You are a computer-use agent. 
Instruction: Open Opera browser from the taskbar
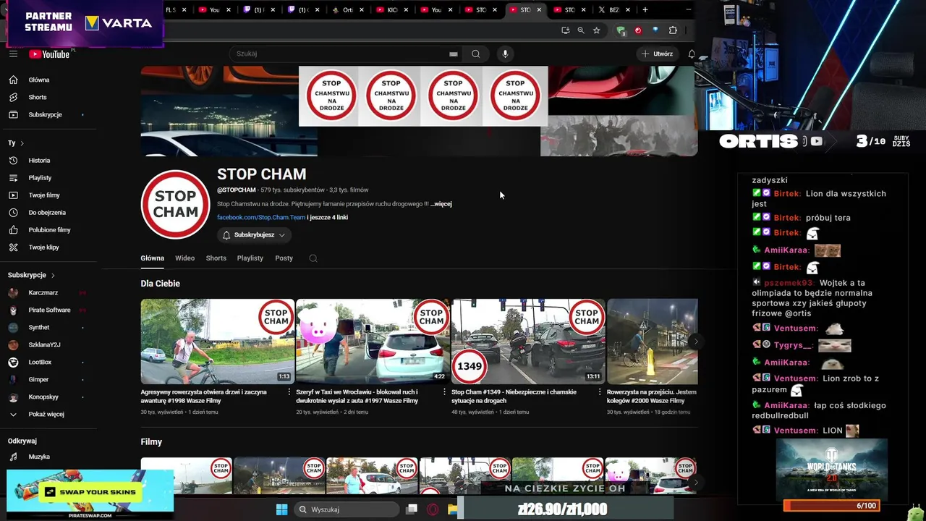433,509
